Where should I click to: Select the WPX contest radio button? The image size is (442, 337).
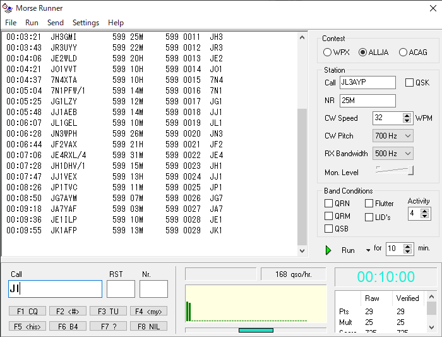point(328,52)
